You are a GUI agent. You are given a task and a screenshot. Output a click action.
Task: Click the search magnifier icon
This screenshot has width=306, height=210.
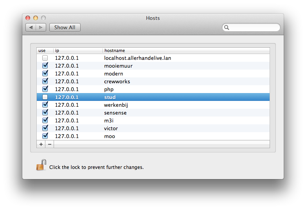(227, 27)
